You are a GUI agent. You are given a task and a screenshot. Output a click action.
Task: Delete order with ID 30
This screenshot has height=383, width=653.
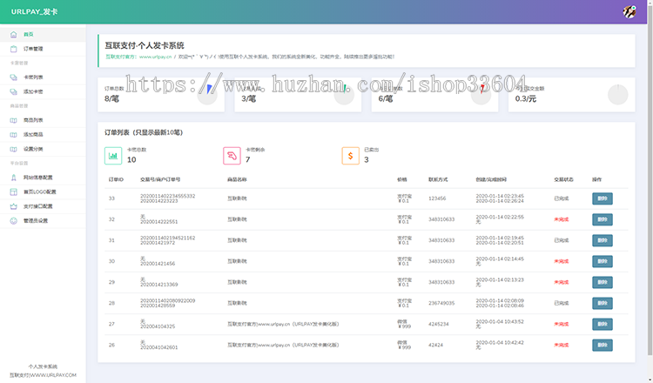pyautogui.click(x=603, y=261)
